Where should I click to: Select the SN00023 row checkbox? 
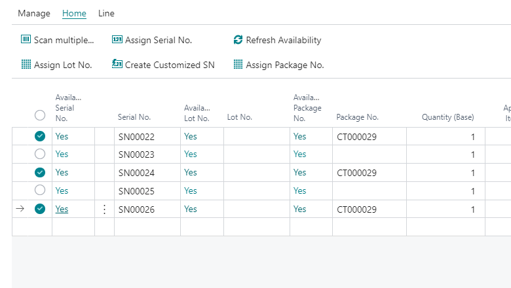tap(40, 154)
